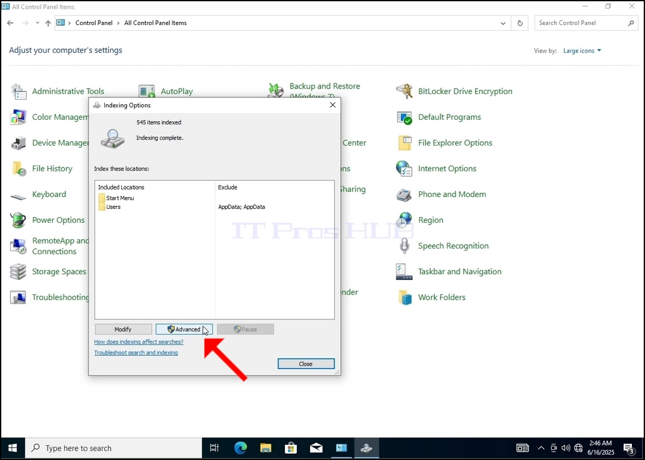Open the Windows Start menu
Viewport: 645px width, 460px height.
pyautogui.click(x=13, y=448)
